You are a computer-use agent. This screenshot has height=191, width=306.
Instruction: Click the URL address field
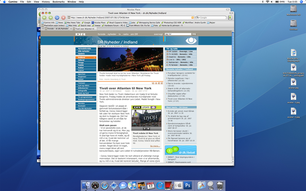pyautogui.click(x=130, y=17)
